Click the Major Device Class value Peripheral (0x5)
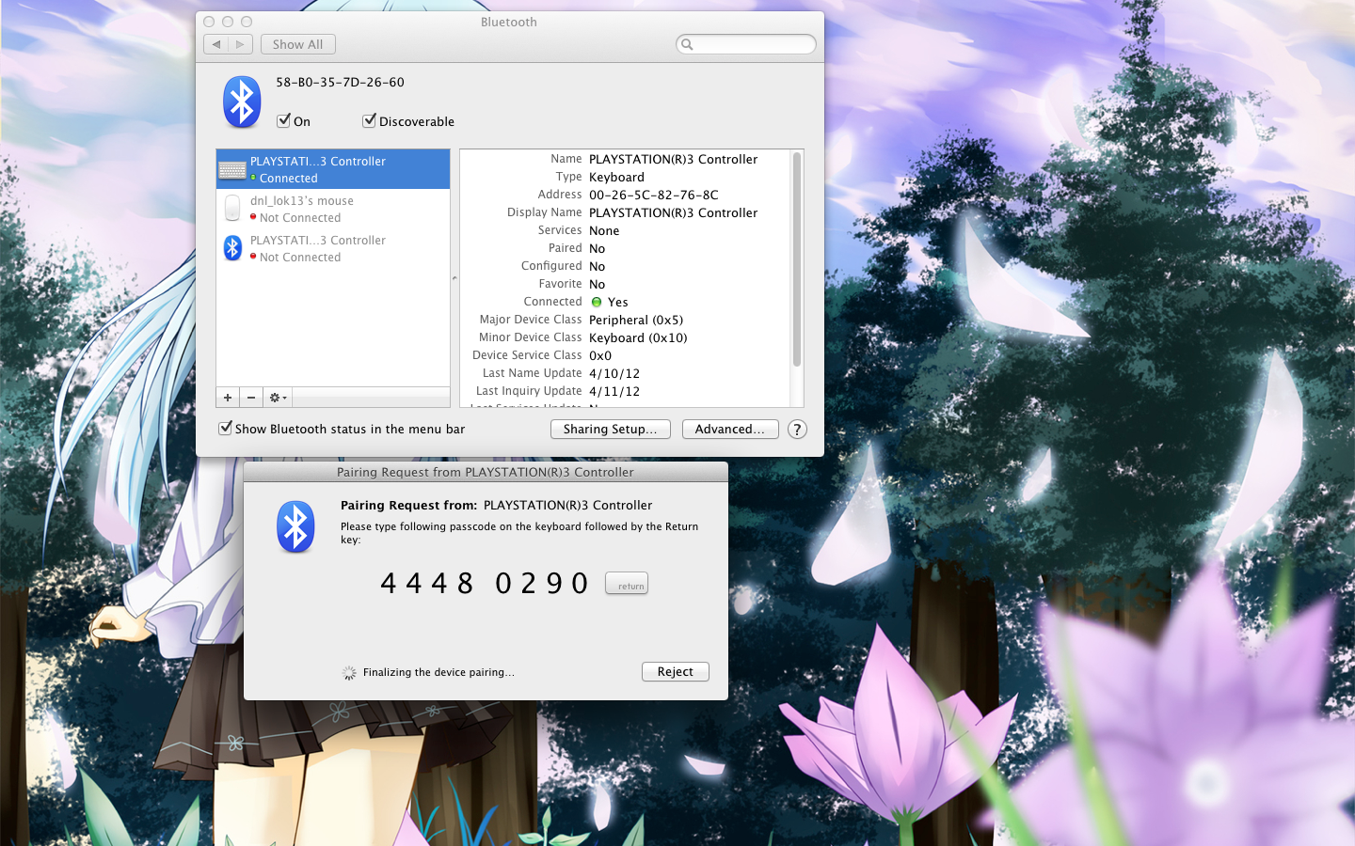 (636, 320)
